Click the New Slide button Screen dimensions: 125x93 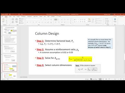(x=13, y=20)
